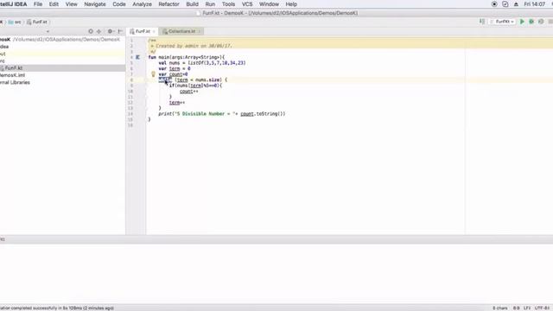Open the Refactor menu

tap(169, 4)
